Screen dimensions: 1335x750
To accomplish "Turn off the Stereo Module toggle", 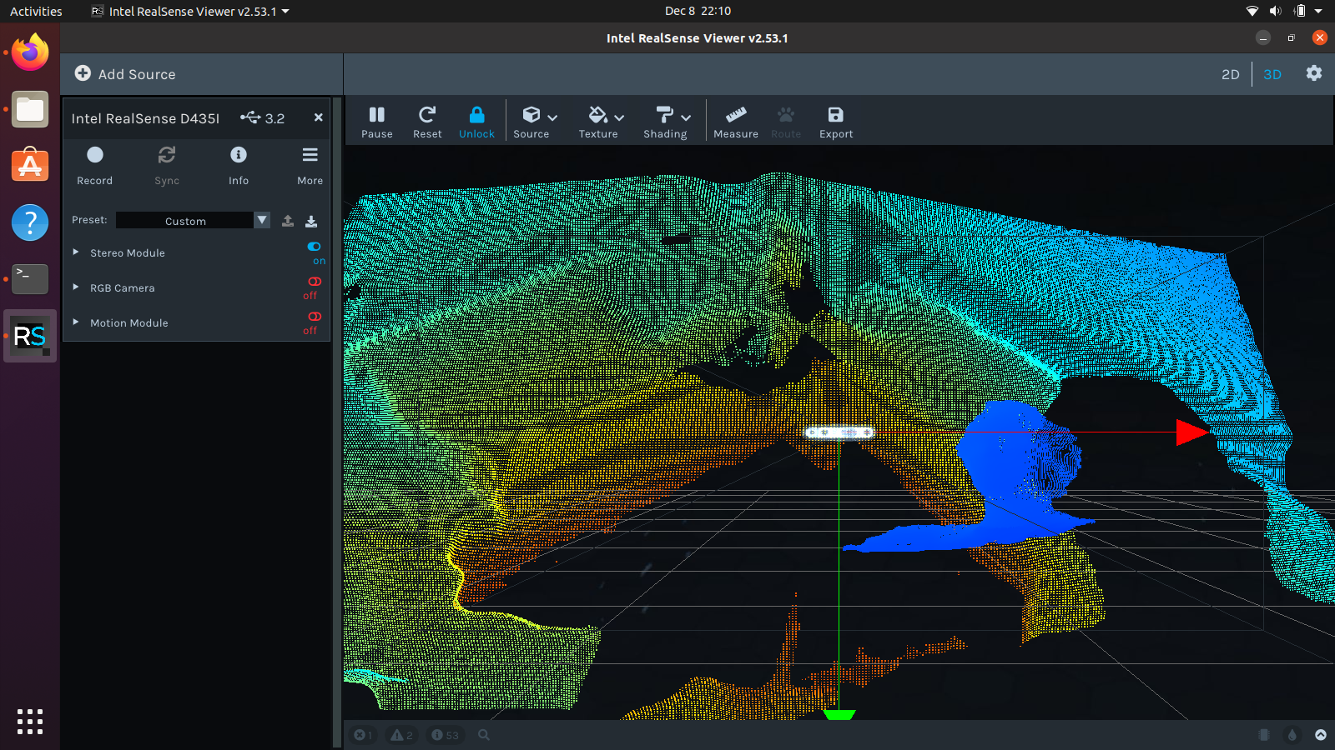I will point(315,247).
